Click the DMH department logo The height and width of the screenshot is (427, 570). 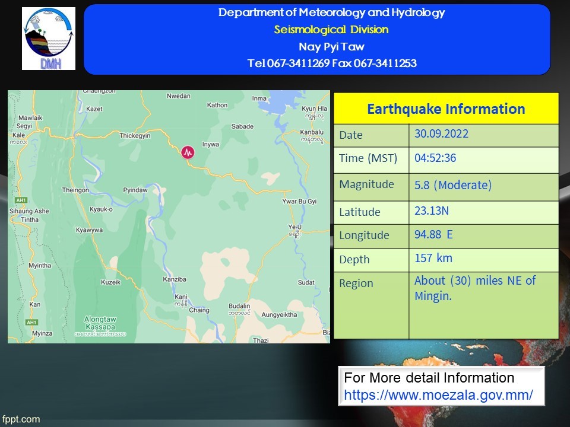49,39
